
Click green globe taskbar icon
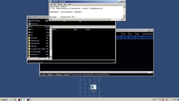tap(15, 100)
